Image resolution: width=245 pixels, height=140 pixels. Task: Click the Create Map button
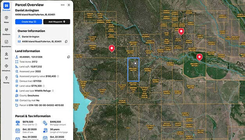29,22
